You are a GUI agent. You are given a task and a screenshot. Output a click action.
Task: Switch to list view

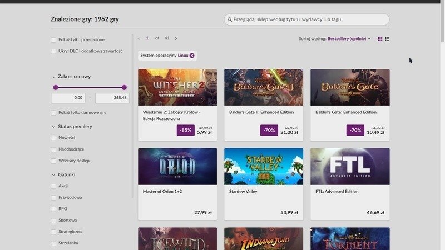click(x=387, y=39)
